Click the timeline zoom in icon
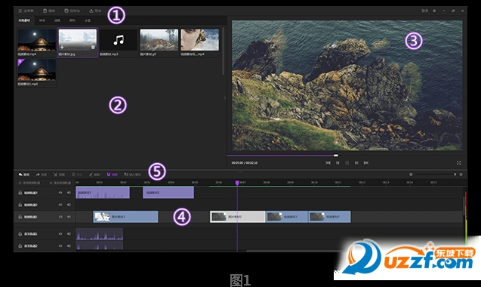The image size is (481, 287). tap(461, 174)
